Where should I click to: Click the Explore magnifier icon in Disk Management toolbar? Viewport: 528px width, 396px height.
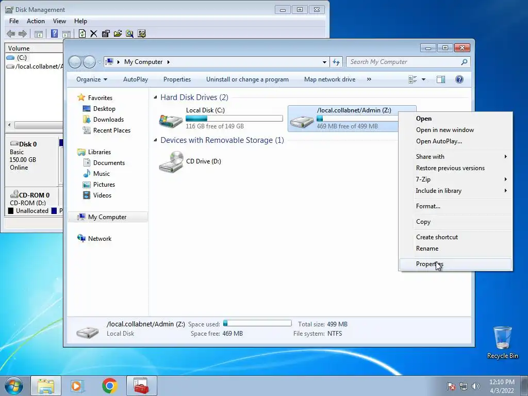pyautogui.click(x=129, y=34)
